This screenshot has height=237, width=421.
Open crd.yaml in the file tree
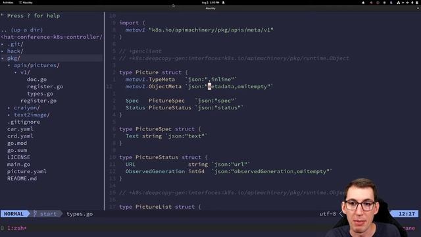pyautogui.click(x=20, y=136)
